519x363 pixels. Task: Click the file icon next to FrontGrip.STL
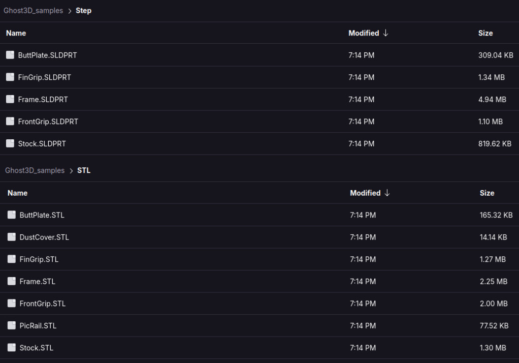coord(12,304)
